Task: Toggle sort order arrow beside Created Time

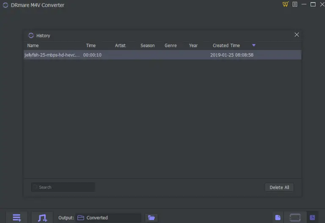Action: point(254,45)
